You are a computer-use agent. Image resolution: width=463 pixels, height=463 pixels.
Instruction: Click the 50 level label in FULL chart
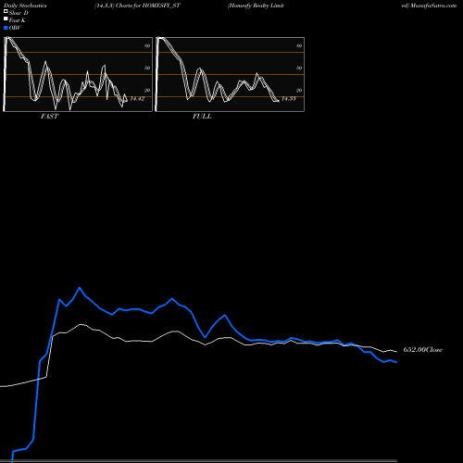[x=299, y=68]
